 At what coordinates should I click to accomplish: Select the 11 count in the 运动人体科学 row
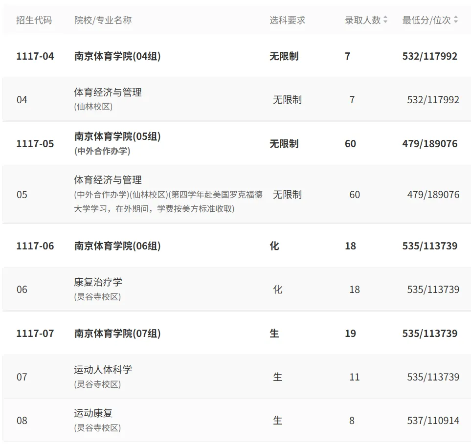pos(355,377)
